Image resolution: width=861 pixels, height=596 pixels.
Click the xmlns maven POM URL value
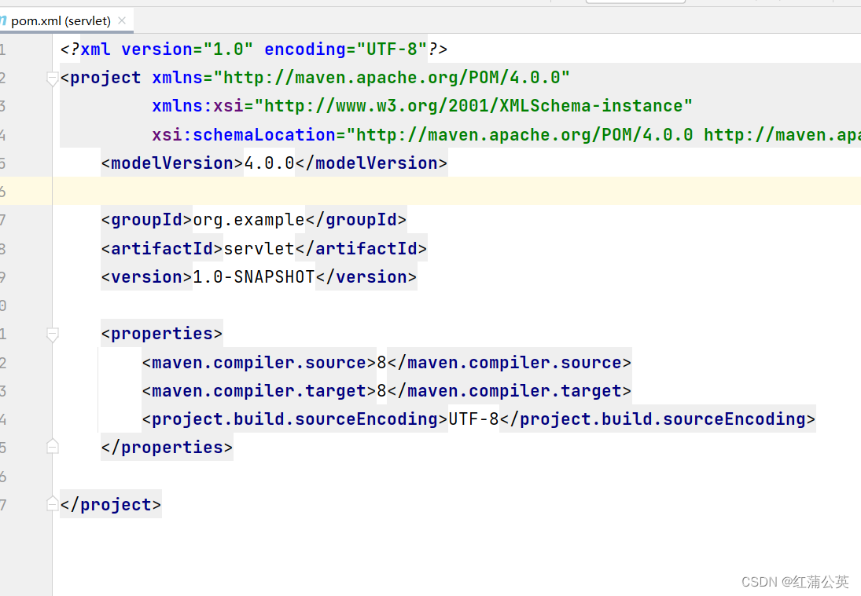pos(392,78)
